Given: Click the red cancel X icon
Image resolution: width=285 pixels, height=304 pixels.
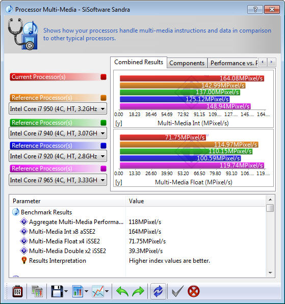Looking at the screenshot, I should coord(194,291).
